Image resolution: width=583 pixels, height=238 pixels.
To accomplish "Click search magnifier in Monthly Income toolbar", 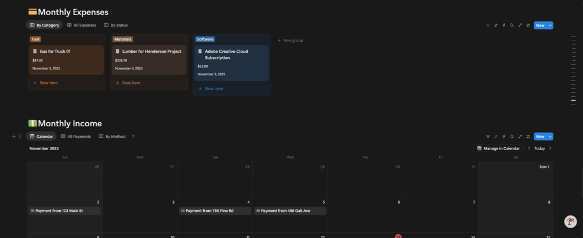I will coord(512,137).
